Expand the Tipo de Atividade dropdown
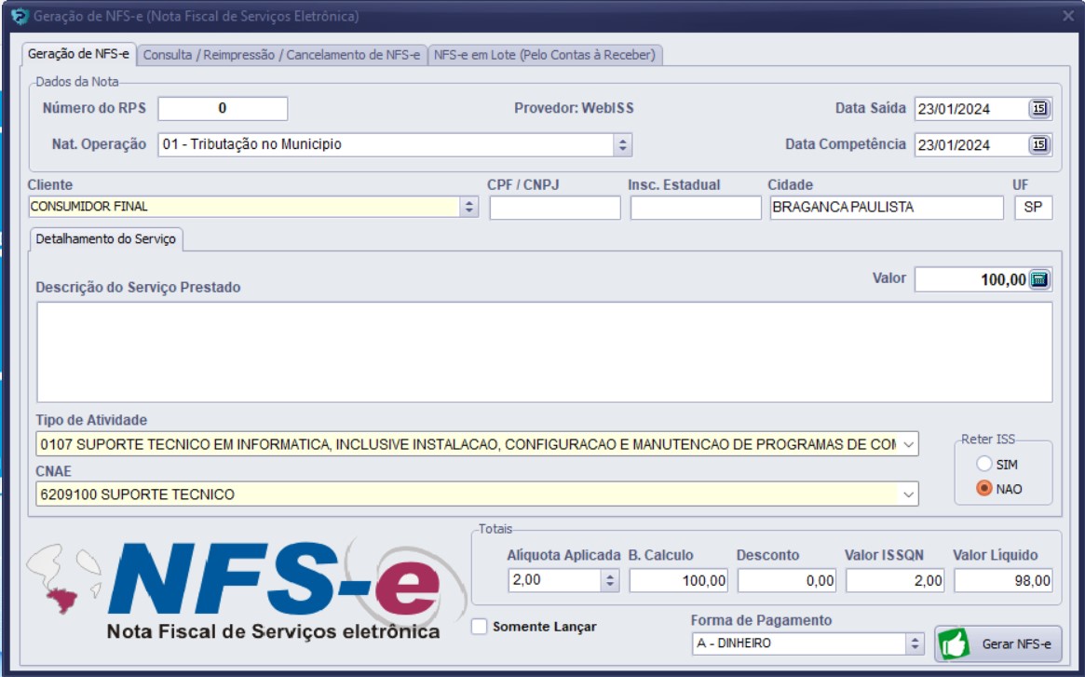This screenshot has height=677, width=1085. 909,444
